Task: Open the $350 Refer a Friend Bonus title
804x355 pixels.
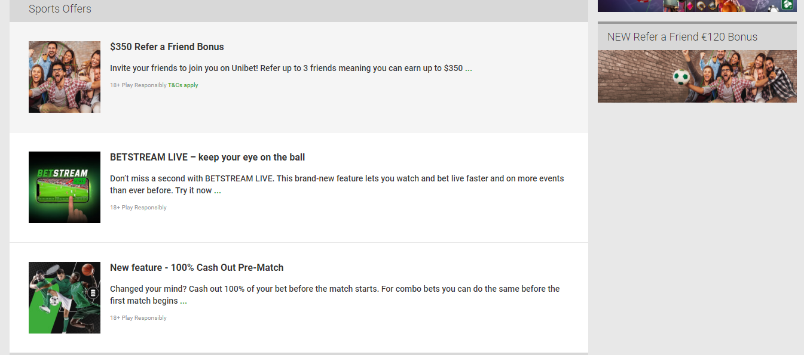Action: [x=167, y=47]
